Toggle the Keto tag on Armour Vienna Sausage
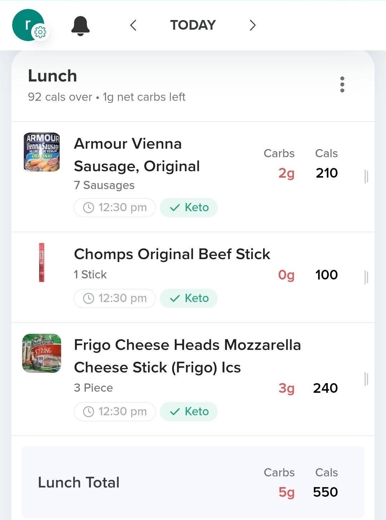The image size is (386, 520). (189, 208)
